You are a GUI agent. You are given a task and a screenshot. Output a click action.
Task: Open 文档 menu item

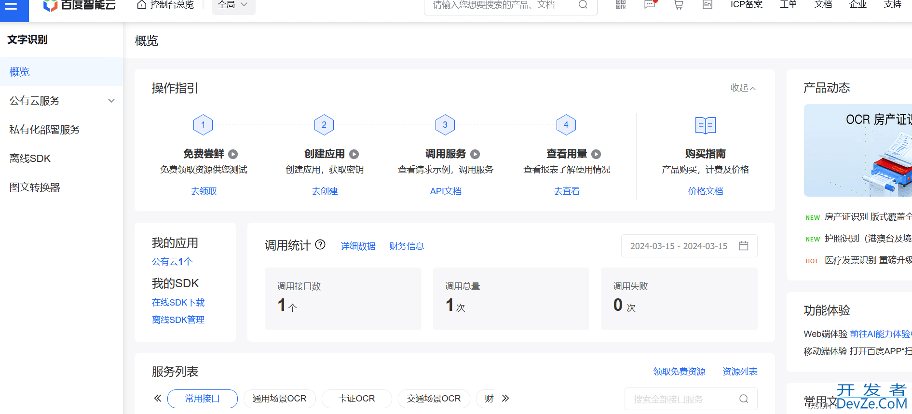tap(823, 5)
